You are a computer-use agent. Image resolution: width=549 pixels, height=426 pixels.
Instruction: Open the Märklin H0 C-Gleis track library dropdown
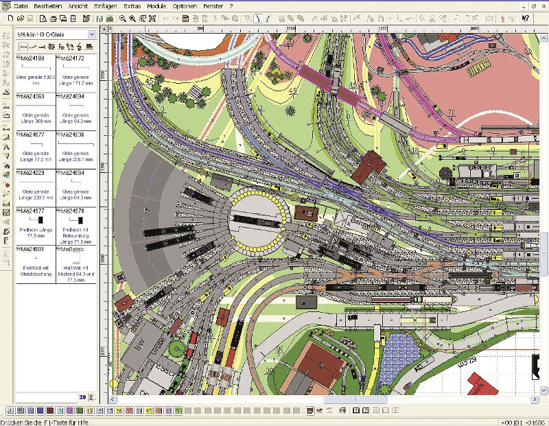91,34
